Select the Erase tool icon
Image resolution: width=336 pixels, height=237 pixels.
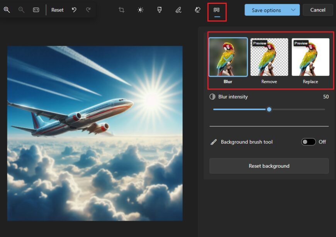[x=197, y=10]
